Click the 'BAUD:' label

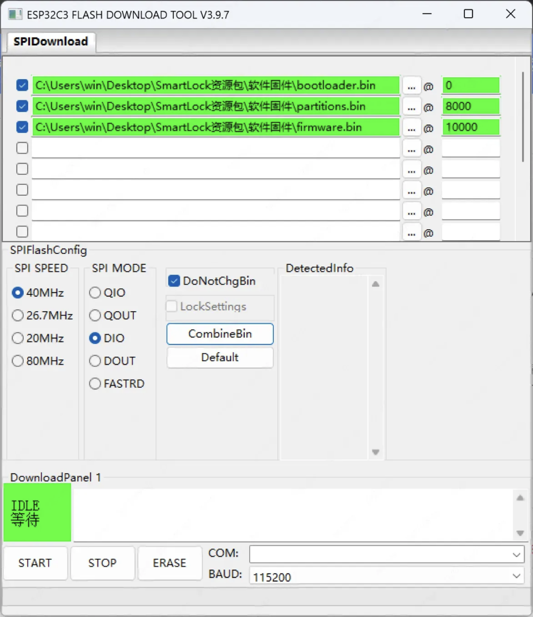(x=225, y=574)
